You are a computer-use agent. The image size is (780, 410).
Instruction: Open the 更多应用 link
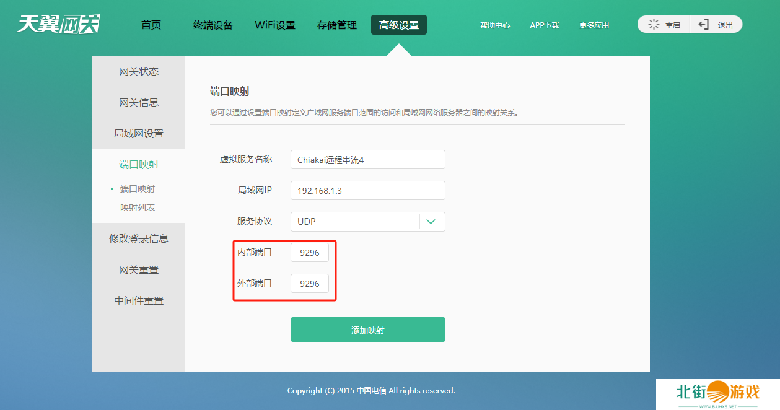pyautogui.click(x=594, y=25)
